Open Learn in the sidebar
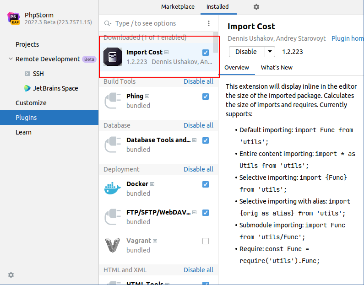The height and width of the screenshot is (285, 364). tap(23, 132)
